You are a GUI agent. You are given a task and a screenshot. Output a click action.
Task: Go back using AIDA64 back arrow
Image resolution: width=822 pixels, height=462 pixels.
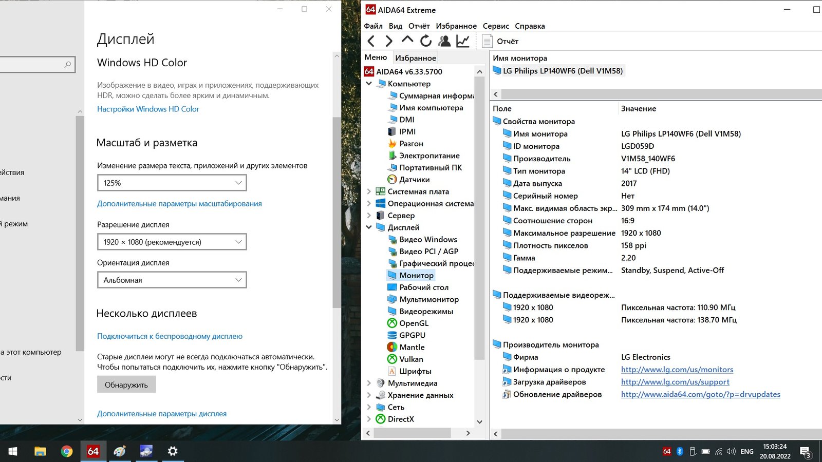(371, 41)
